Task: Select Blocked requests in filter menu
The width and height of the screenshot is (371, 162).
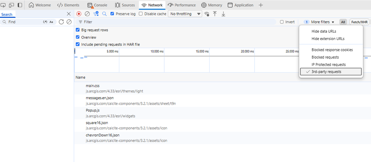Action: [325, 57]
